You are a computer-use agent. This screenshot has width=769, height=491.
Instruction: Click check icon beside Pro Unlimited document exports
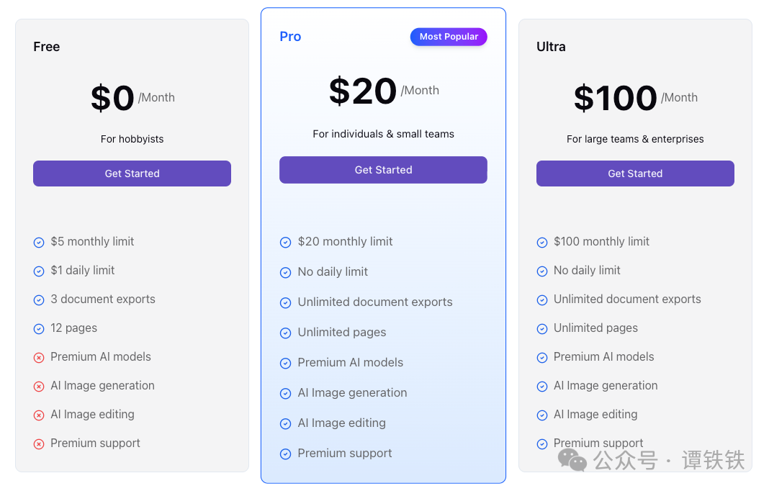point(285,303)
